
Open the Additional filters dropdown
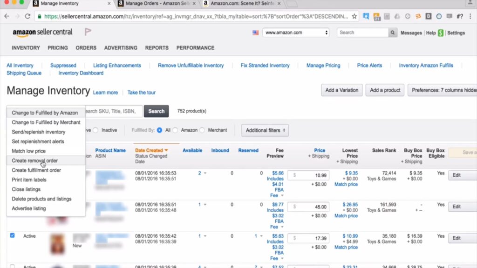[265, 130]
